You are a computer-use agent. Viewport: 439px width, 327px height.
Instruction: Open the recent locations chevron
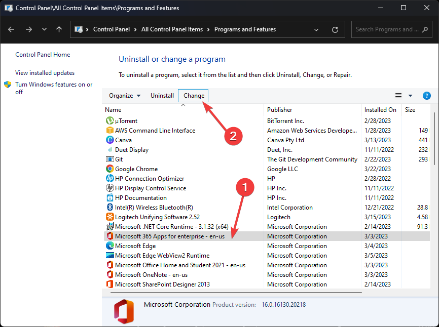45,30
